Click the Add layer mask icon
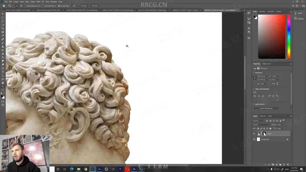The height and width of the screenshot is (172, 306). [273, 165]
